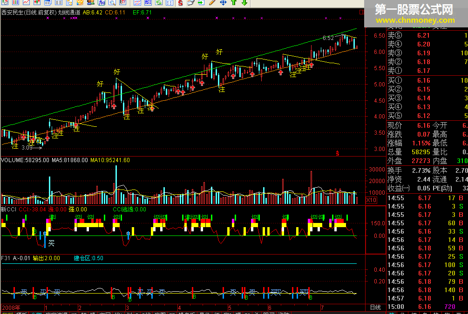The height and width of the screenshot is (314, 468).
Task: Select the 卖⑤ 6.21 ask row
Action: point(427,35)
